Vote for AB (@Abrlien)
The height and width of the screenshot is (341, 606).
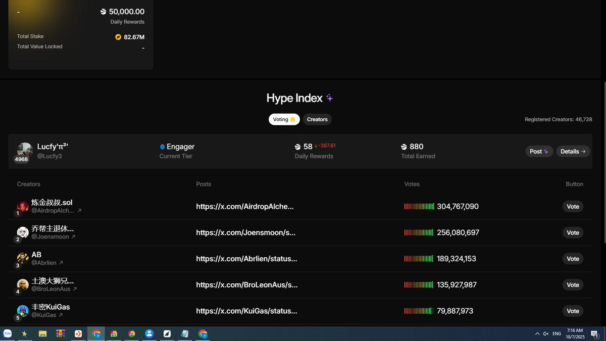[x=573, y=259]
